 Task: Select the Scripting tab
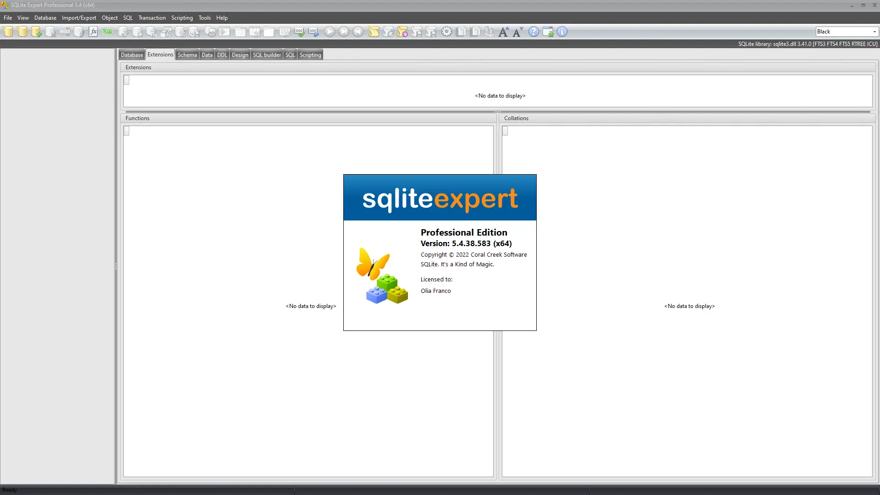310,55
